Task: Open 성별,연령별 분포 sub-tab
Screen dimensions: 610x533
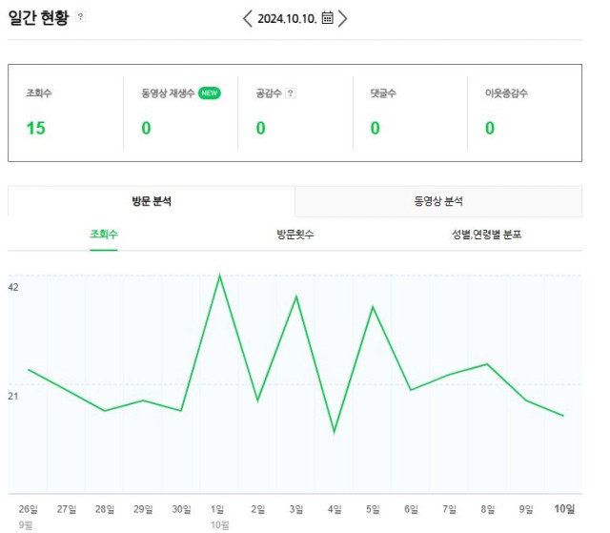Action: pos(486,235)
